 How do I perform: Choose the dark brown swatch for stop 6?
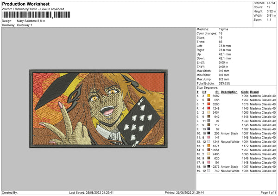point(208,116)
